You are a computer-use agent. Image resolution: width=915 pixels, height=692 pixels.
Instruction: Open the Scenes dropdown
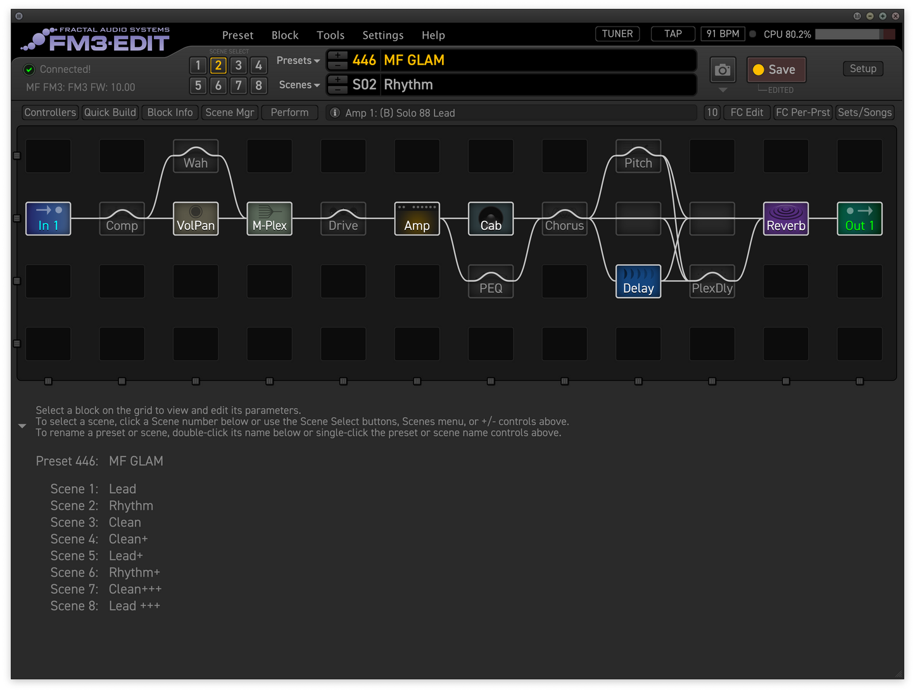click(x=299, y=85)
